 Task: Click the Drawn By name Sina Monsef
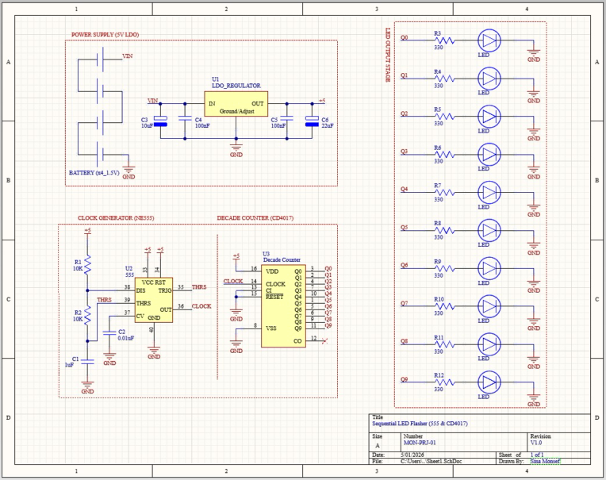click(x=545, y=461)
